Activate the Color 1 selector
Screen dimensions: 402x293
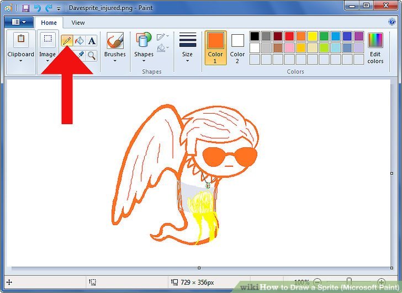pyautogui.click(x=215, y=48)
